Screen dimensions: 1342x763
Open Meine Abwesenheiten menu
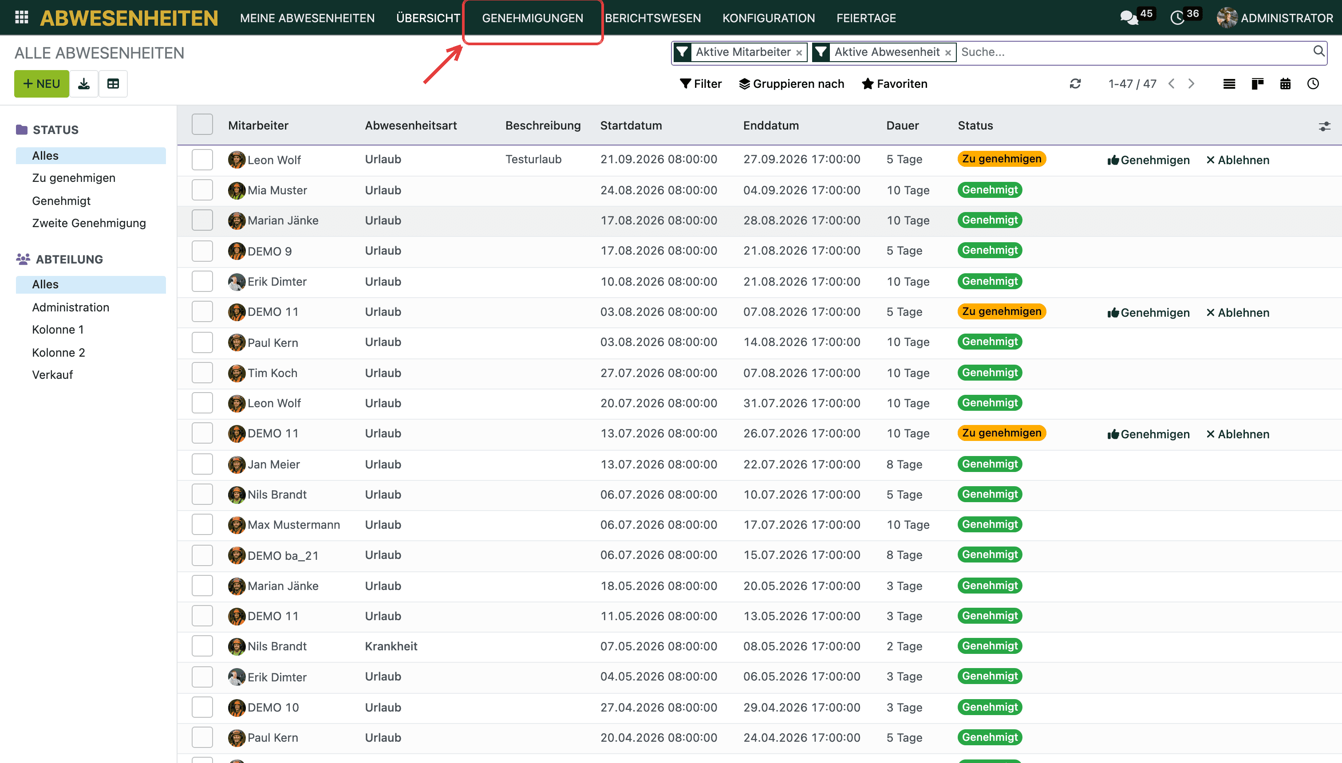(x=307, y=18)
